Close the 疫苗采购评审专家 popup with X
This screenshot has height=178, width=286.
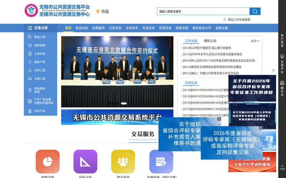pos(261,128)
